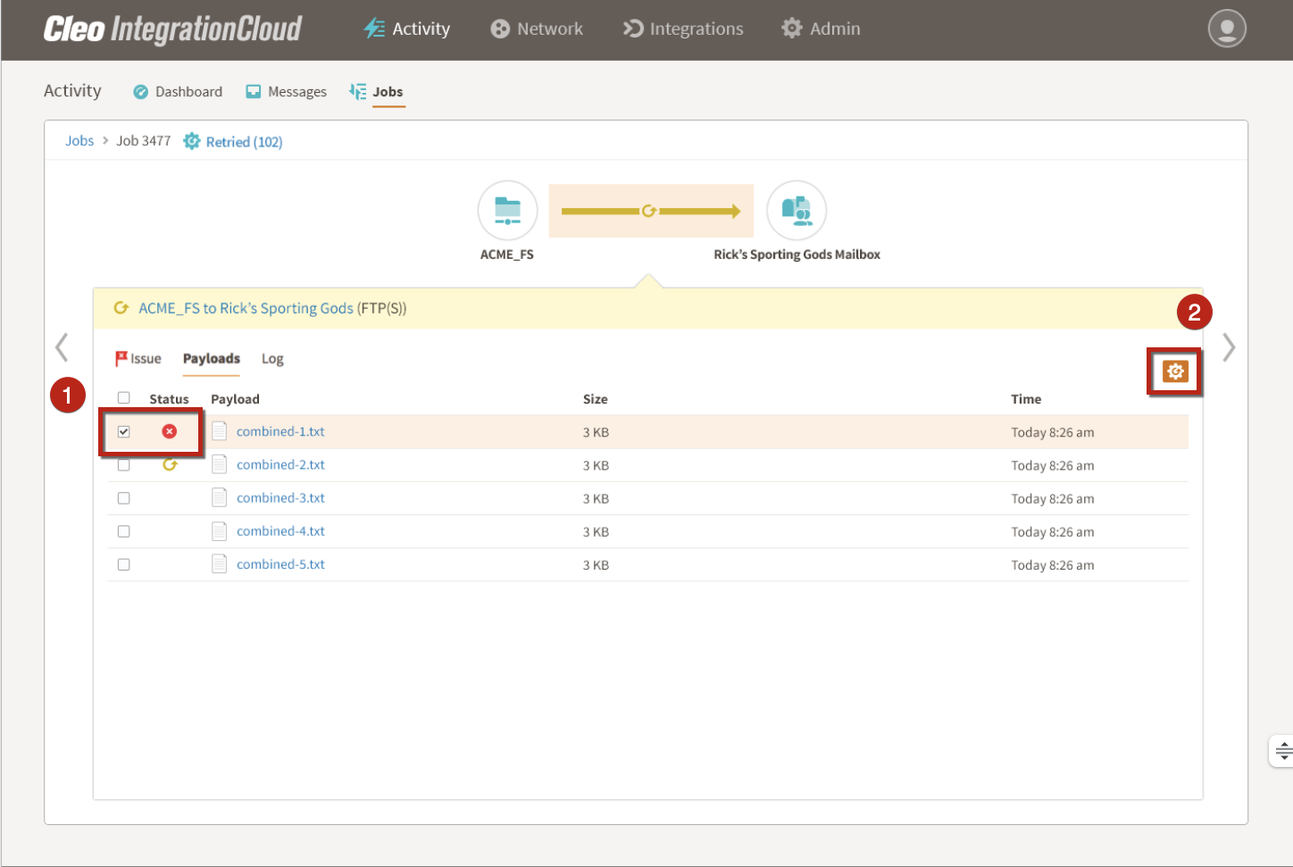This screenshot has height=867, width=1293.
Task: Check the combined-2.txt checkbox
Action: click(x=124, y=465)
